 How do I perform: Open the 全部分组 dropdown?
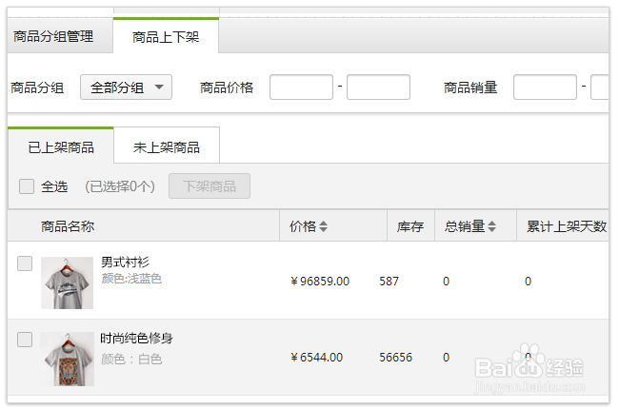click(126, 88)
